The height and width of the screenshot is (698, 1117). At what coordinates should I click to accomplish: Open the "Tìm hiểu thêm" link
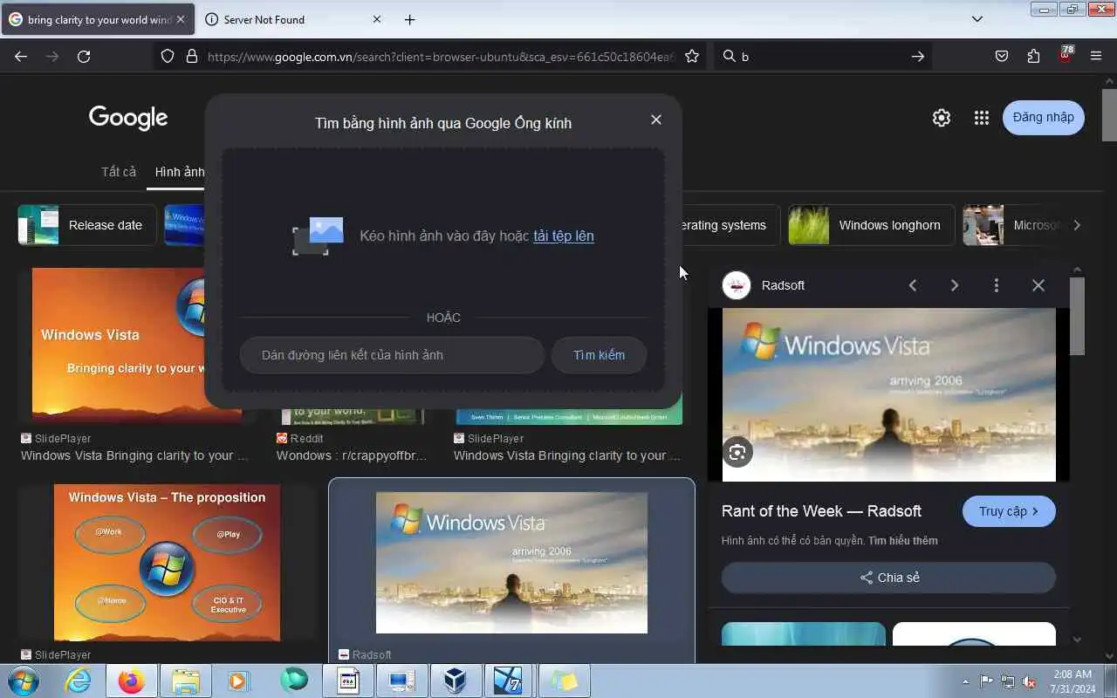coord(903,541)
